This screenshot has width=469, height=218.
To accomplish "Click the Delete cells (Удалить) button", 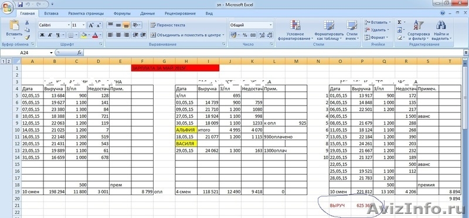I will tap(377, 30).
